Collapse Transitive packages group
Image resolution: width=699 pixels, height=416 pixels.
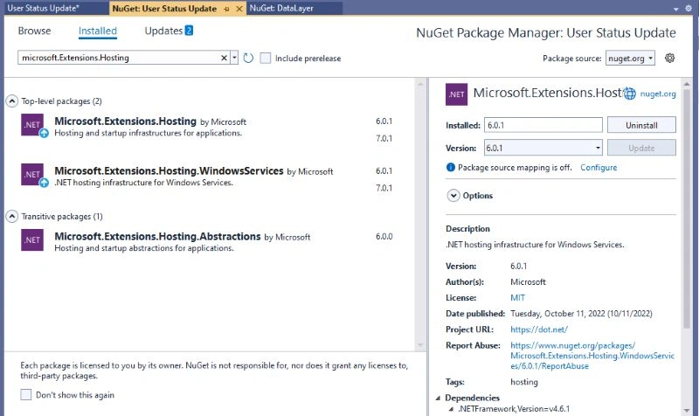tap(12, 216)
